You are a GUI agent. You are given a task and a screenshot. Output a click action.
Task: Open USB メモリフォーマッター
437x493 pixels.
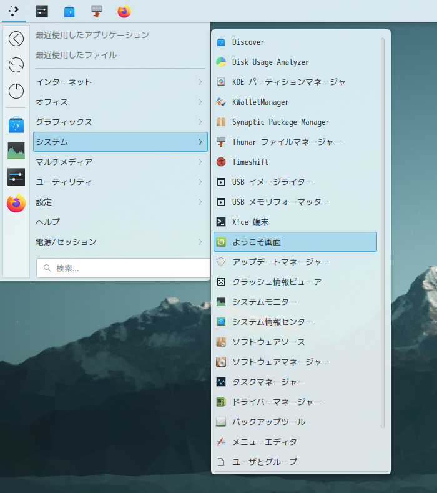(x=295, y=202)
